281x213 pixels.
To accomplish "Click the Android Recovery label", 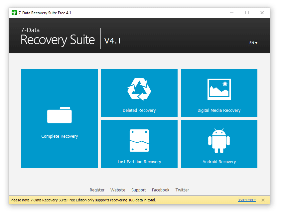I will [219, 162].
